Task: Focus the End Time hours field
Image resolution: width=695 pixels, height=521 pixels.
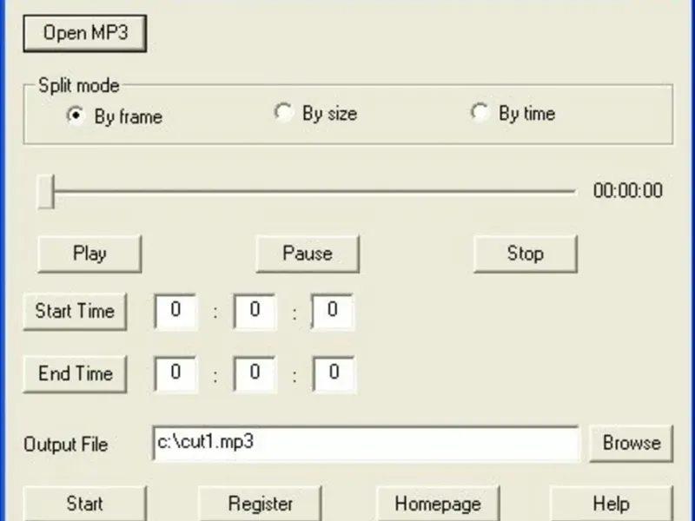Action: point(175,374)
